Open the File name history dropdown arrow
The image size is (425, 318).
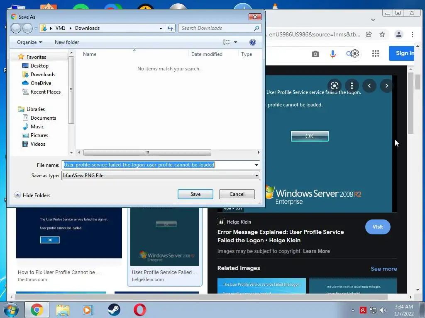(x=256, y=165)
